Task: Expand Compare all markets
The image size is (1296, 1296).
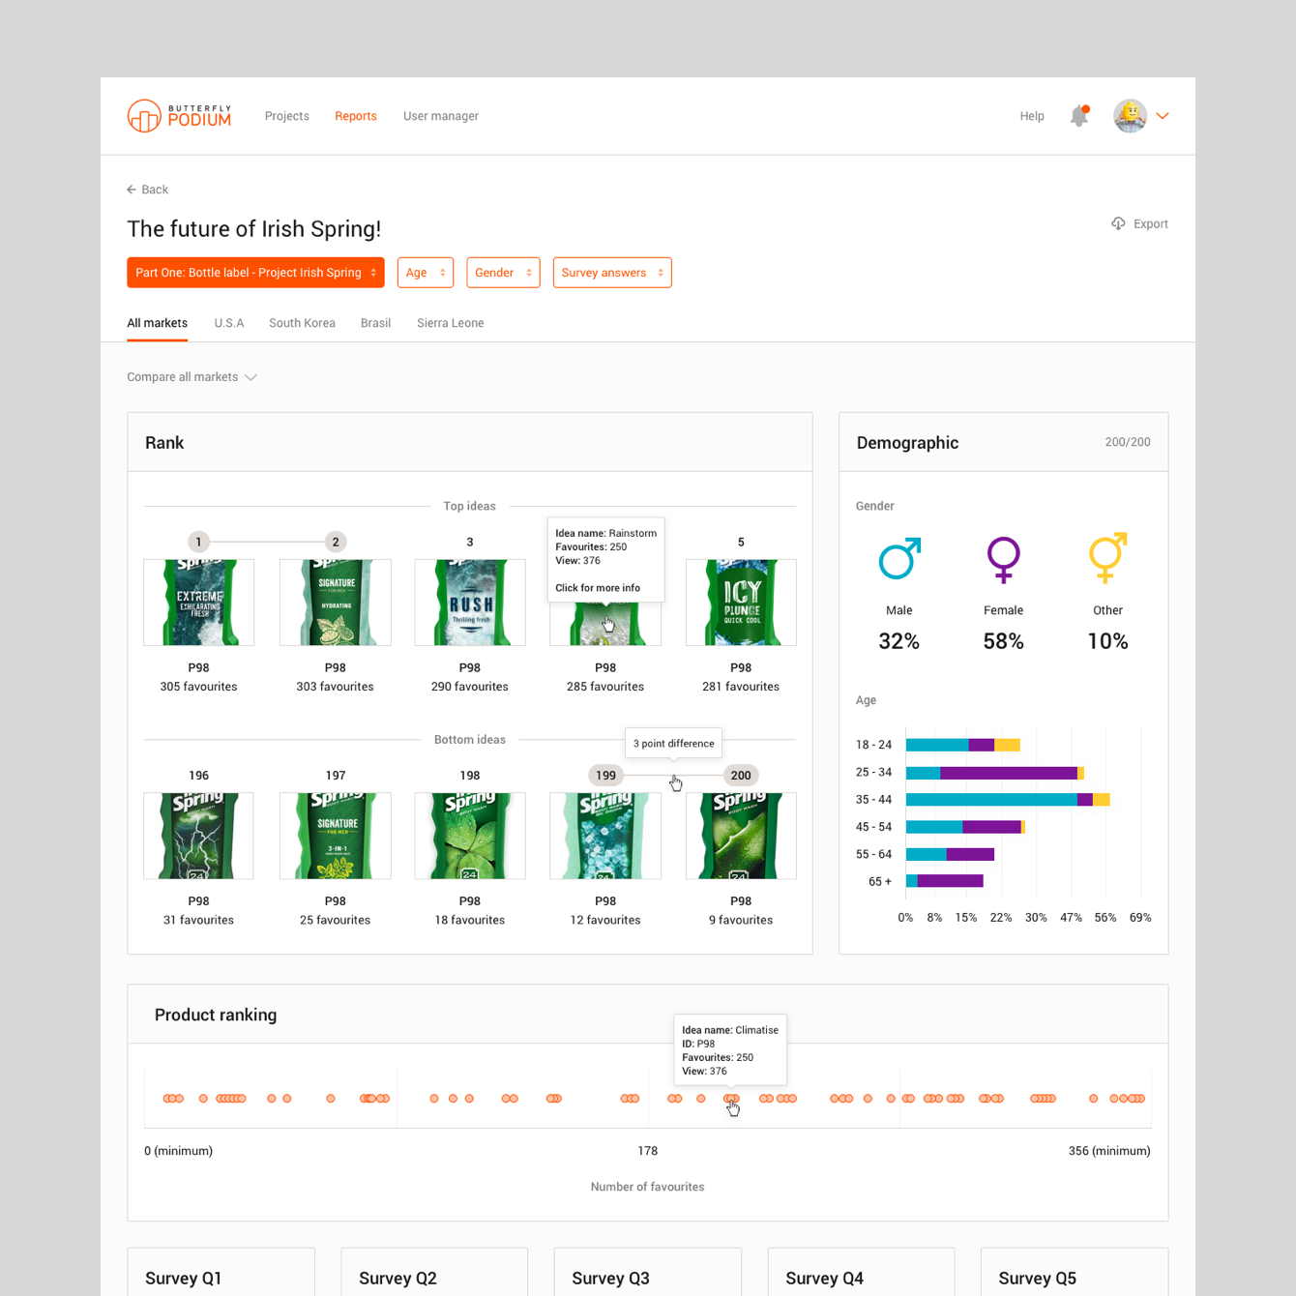Action: click(191, 377)
